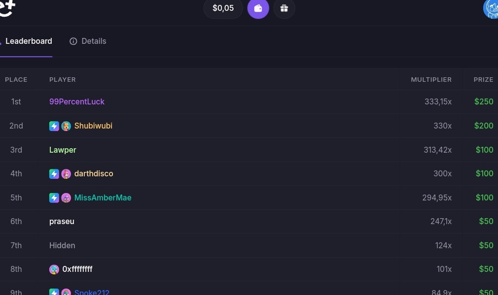Viewport: 498px width, 295px height.
Task: Click the gift rewards icon
Action: (x=284, y=8)
